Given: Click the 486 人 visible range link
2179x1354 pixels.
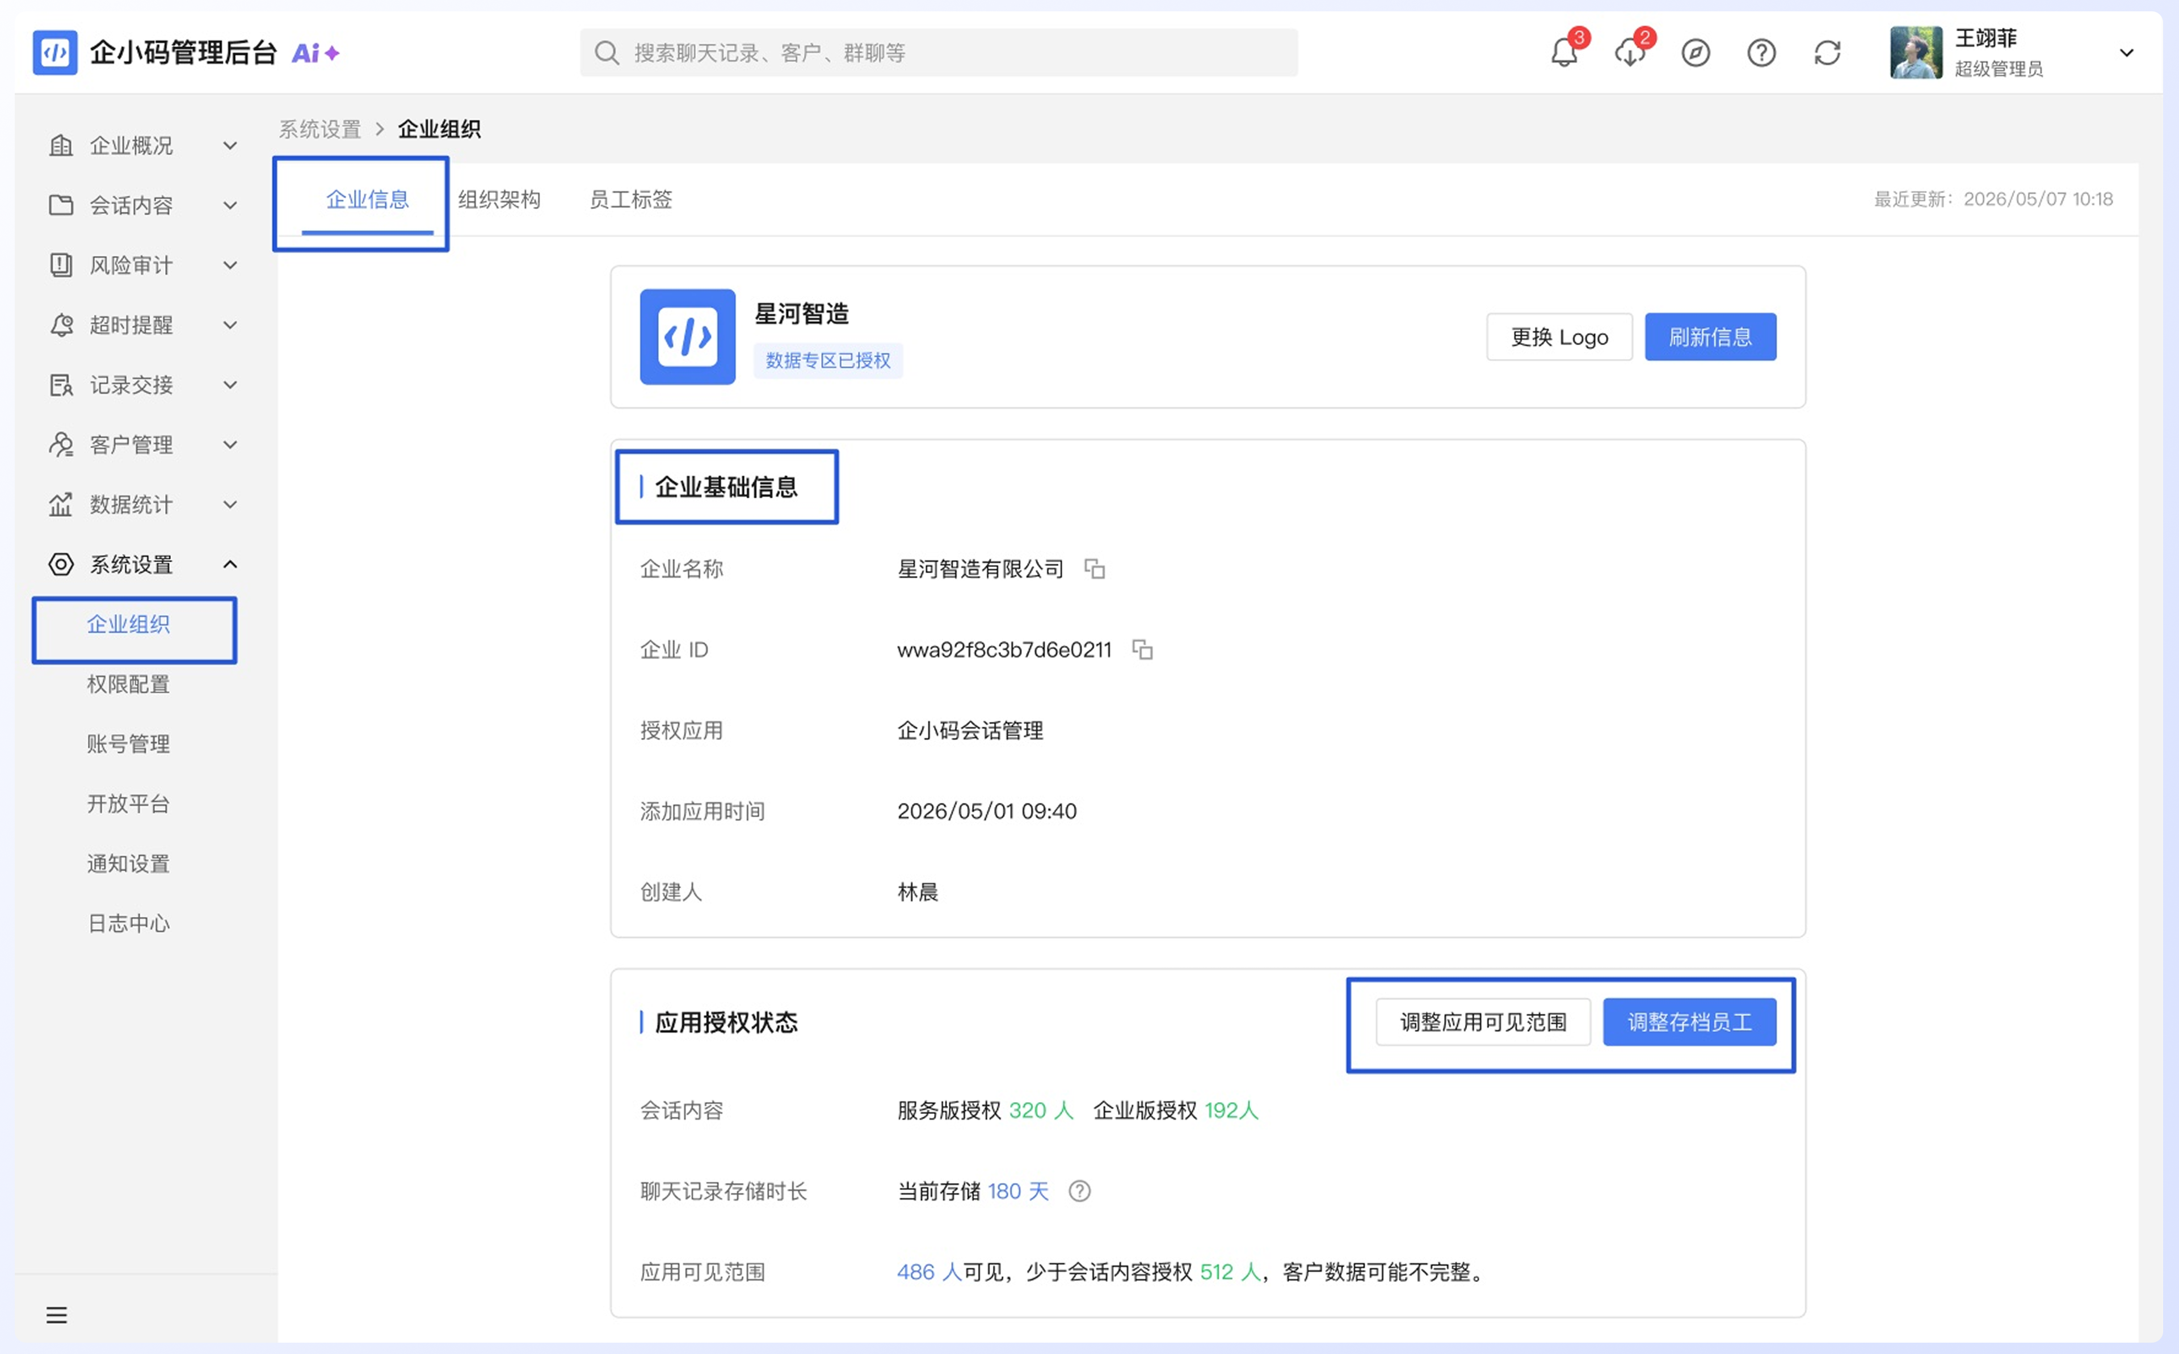Looking at the screenshot, I should pos(929,1272).
